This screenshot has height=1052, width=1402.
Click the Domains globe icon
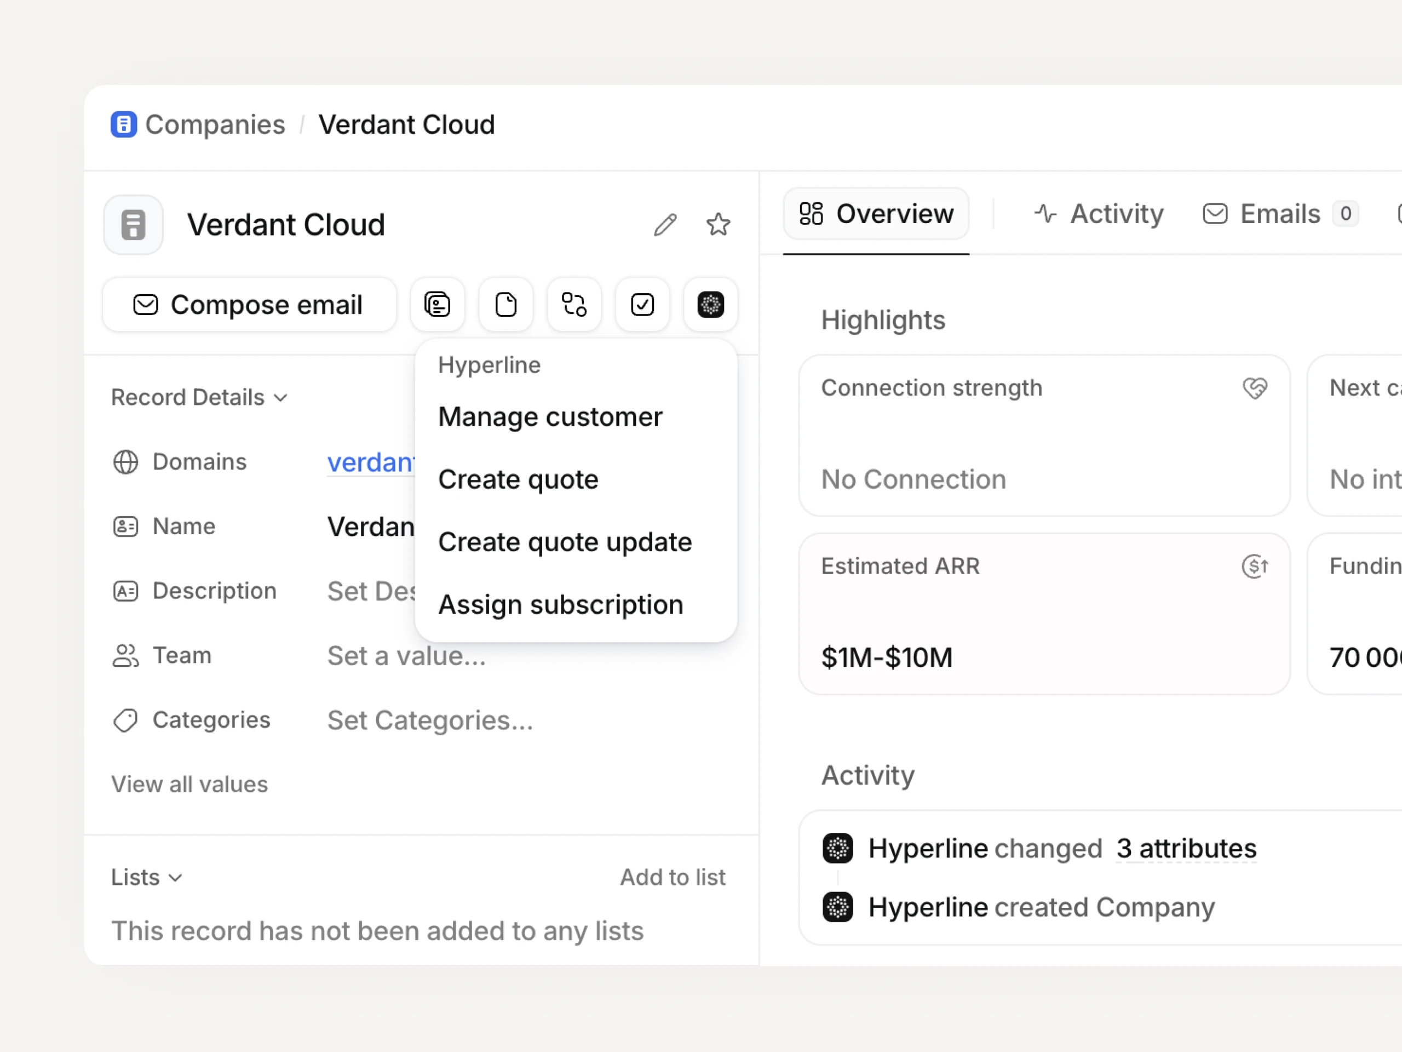pyautogui.click(x=125, y=462)
